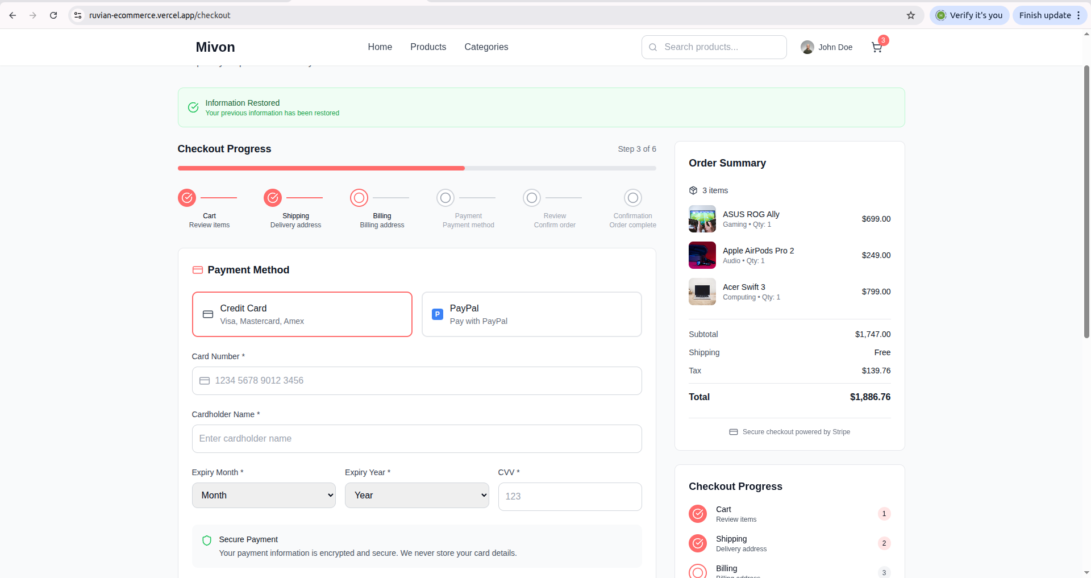The width and height of the screenshot is (1091, 578).
Task: Click the John Doe account name
Action: tap(835, 47)
